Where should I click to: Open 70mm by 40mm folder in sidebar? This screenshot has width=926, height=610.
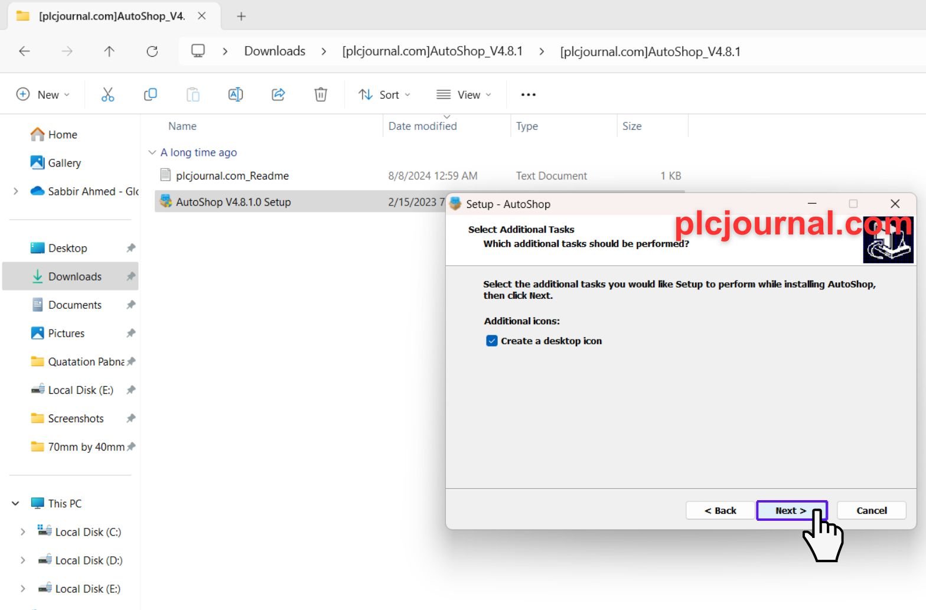77,446
